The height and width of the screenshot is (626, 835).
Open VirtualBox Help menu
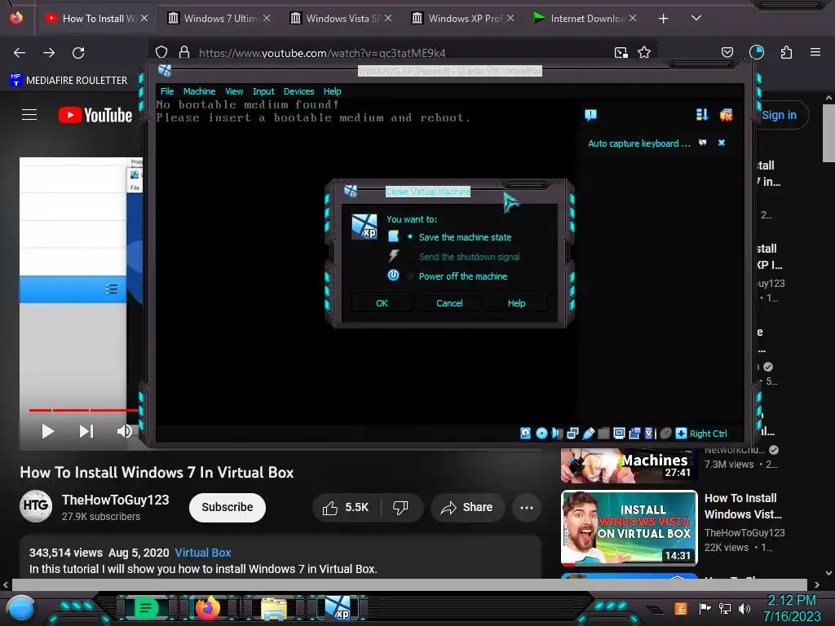point(333,91)
